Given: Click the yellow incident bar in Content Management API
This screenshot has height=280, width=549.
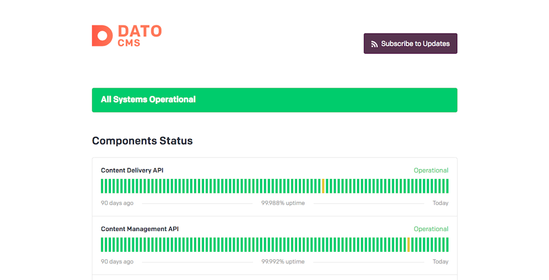Looking at the screenshot, I should [x=409, y=245].
